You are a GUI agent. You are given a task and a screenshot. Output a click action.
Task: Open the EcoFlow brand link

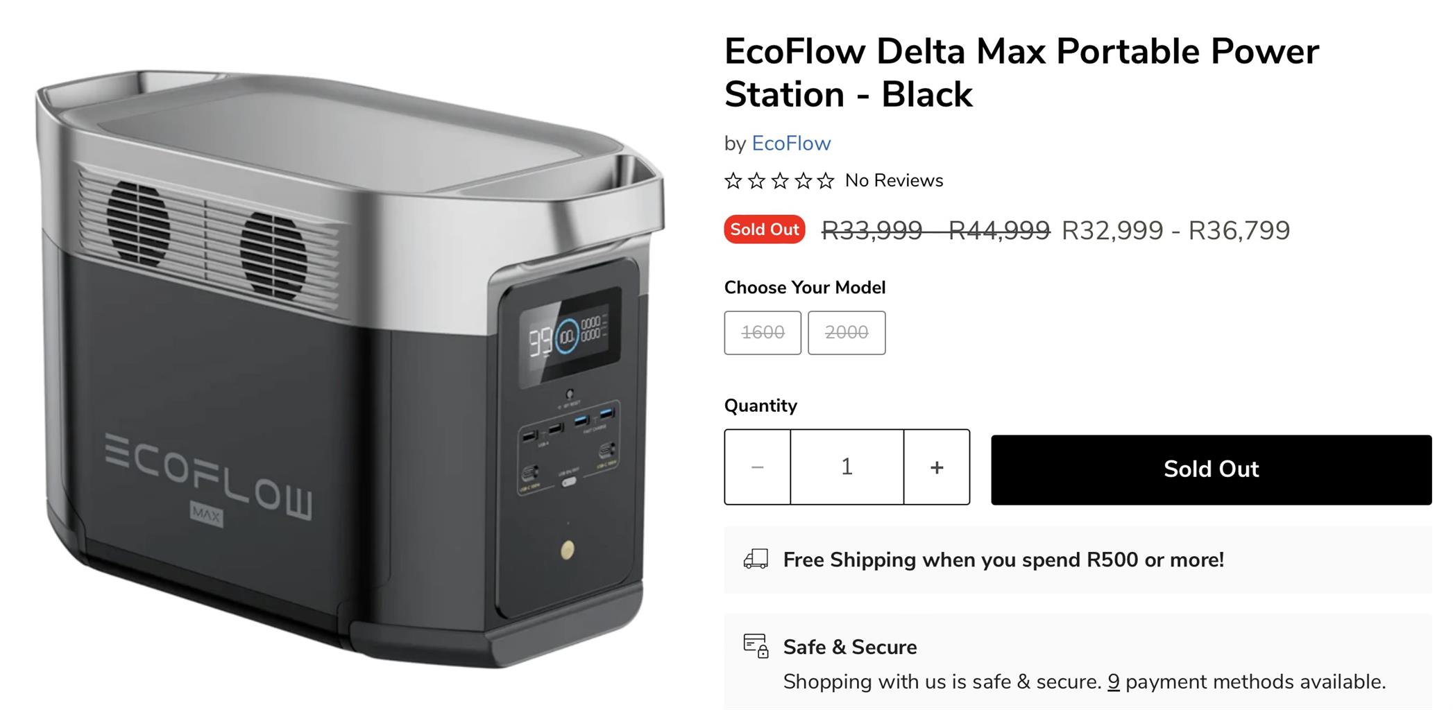[x=791, y=144]
